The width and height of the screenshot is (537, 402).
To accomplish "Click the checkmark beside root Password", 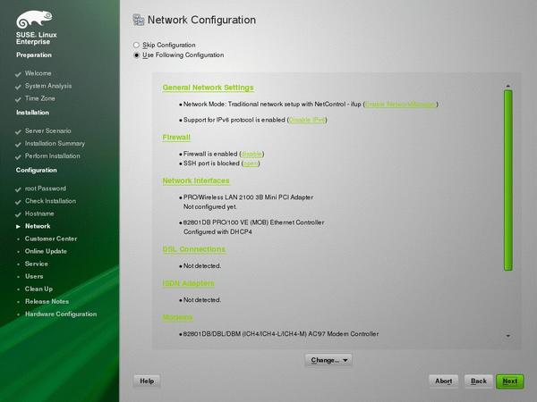I will pos(18,189).
